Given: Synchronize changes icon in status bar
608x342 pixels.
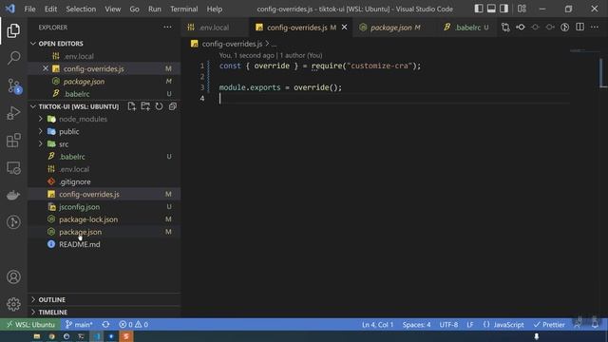Looking at the screenshot, I should point(105,325).
